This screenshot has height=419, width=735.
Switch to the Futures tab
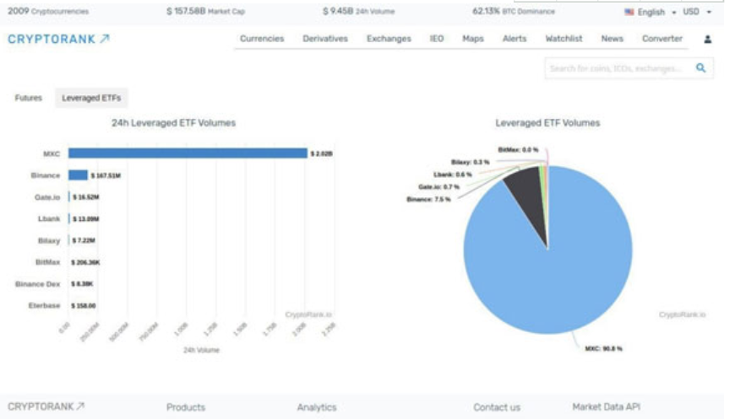coord(28,98)
